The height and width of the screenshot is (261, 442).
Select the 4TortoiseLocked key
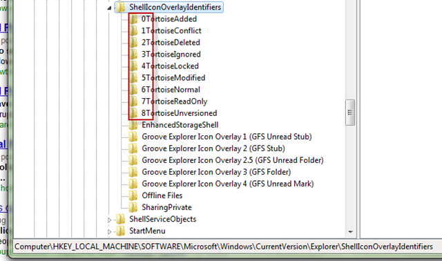pyautogui.click(x=170, y=66)
